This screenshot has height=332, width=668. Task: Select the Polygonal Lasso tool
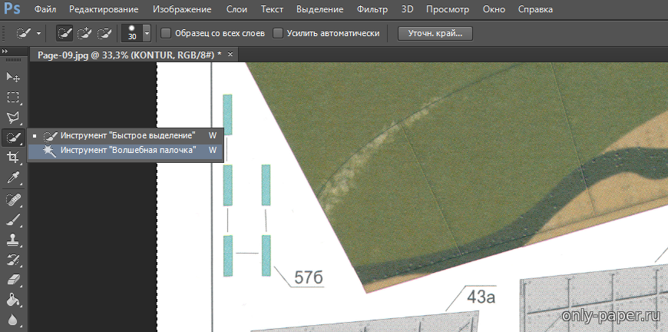(x=13, y=118)
